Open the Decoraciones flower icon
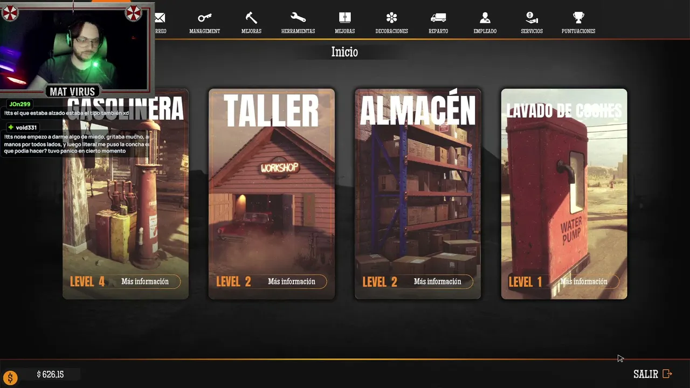Screen dimensions: 690x388 point(391,18)
